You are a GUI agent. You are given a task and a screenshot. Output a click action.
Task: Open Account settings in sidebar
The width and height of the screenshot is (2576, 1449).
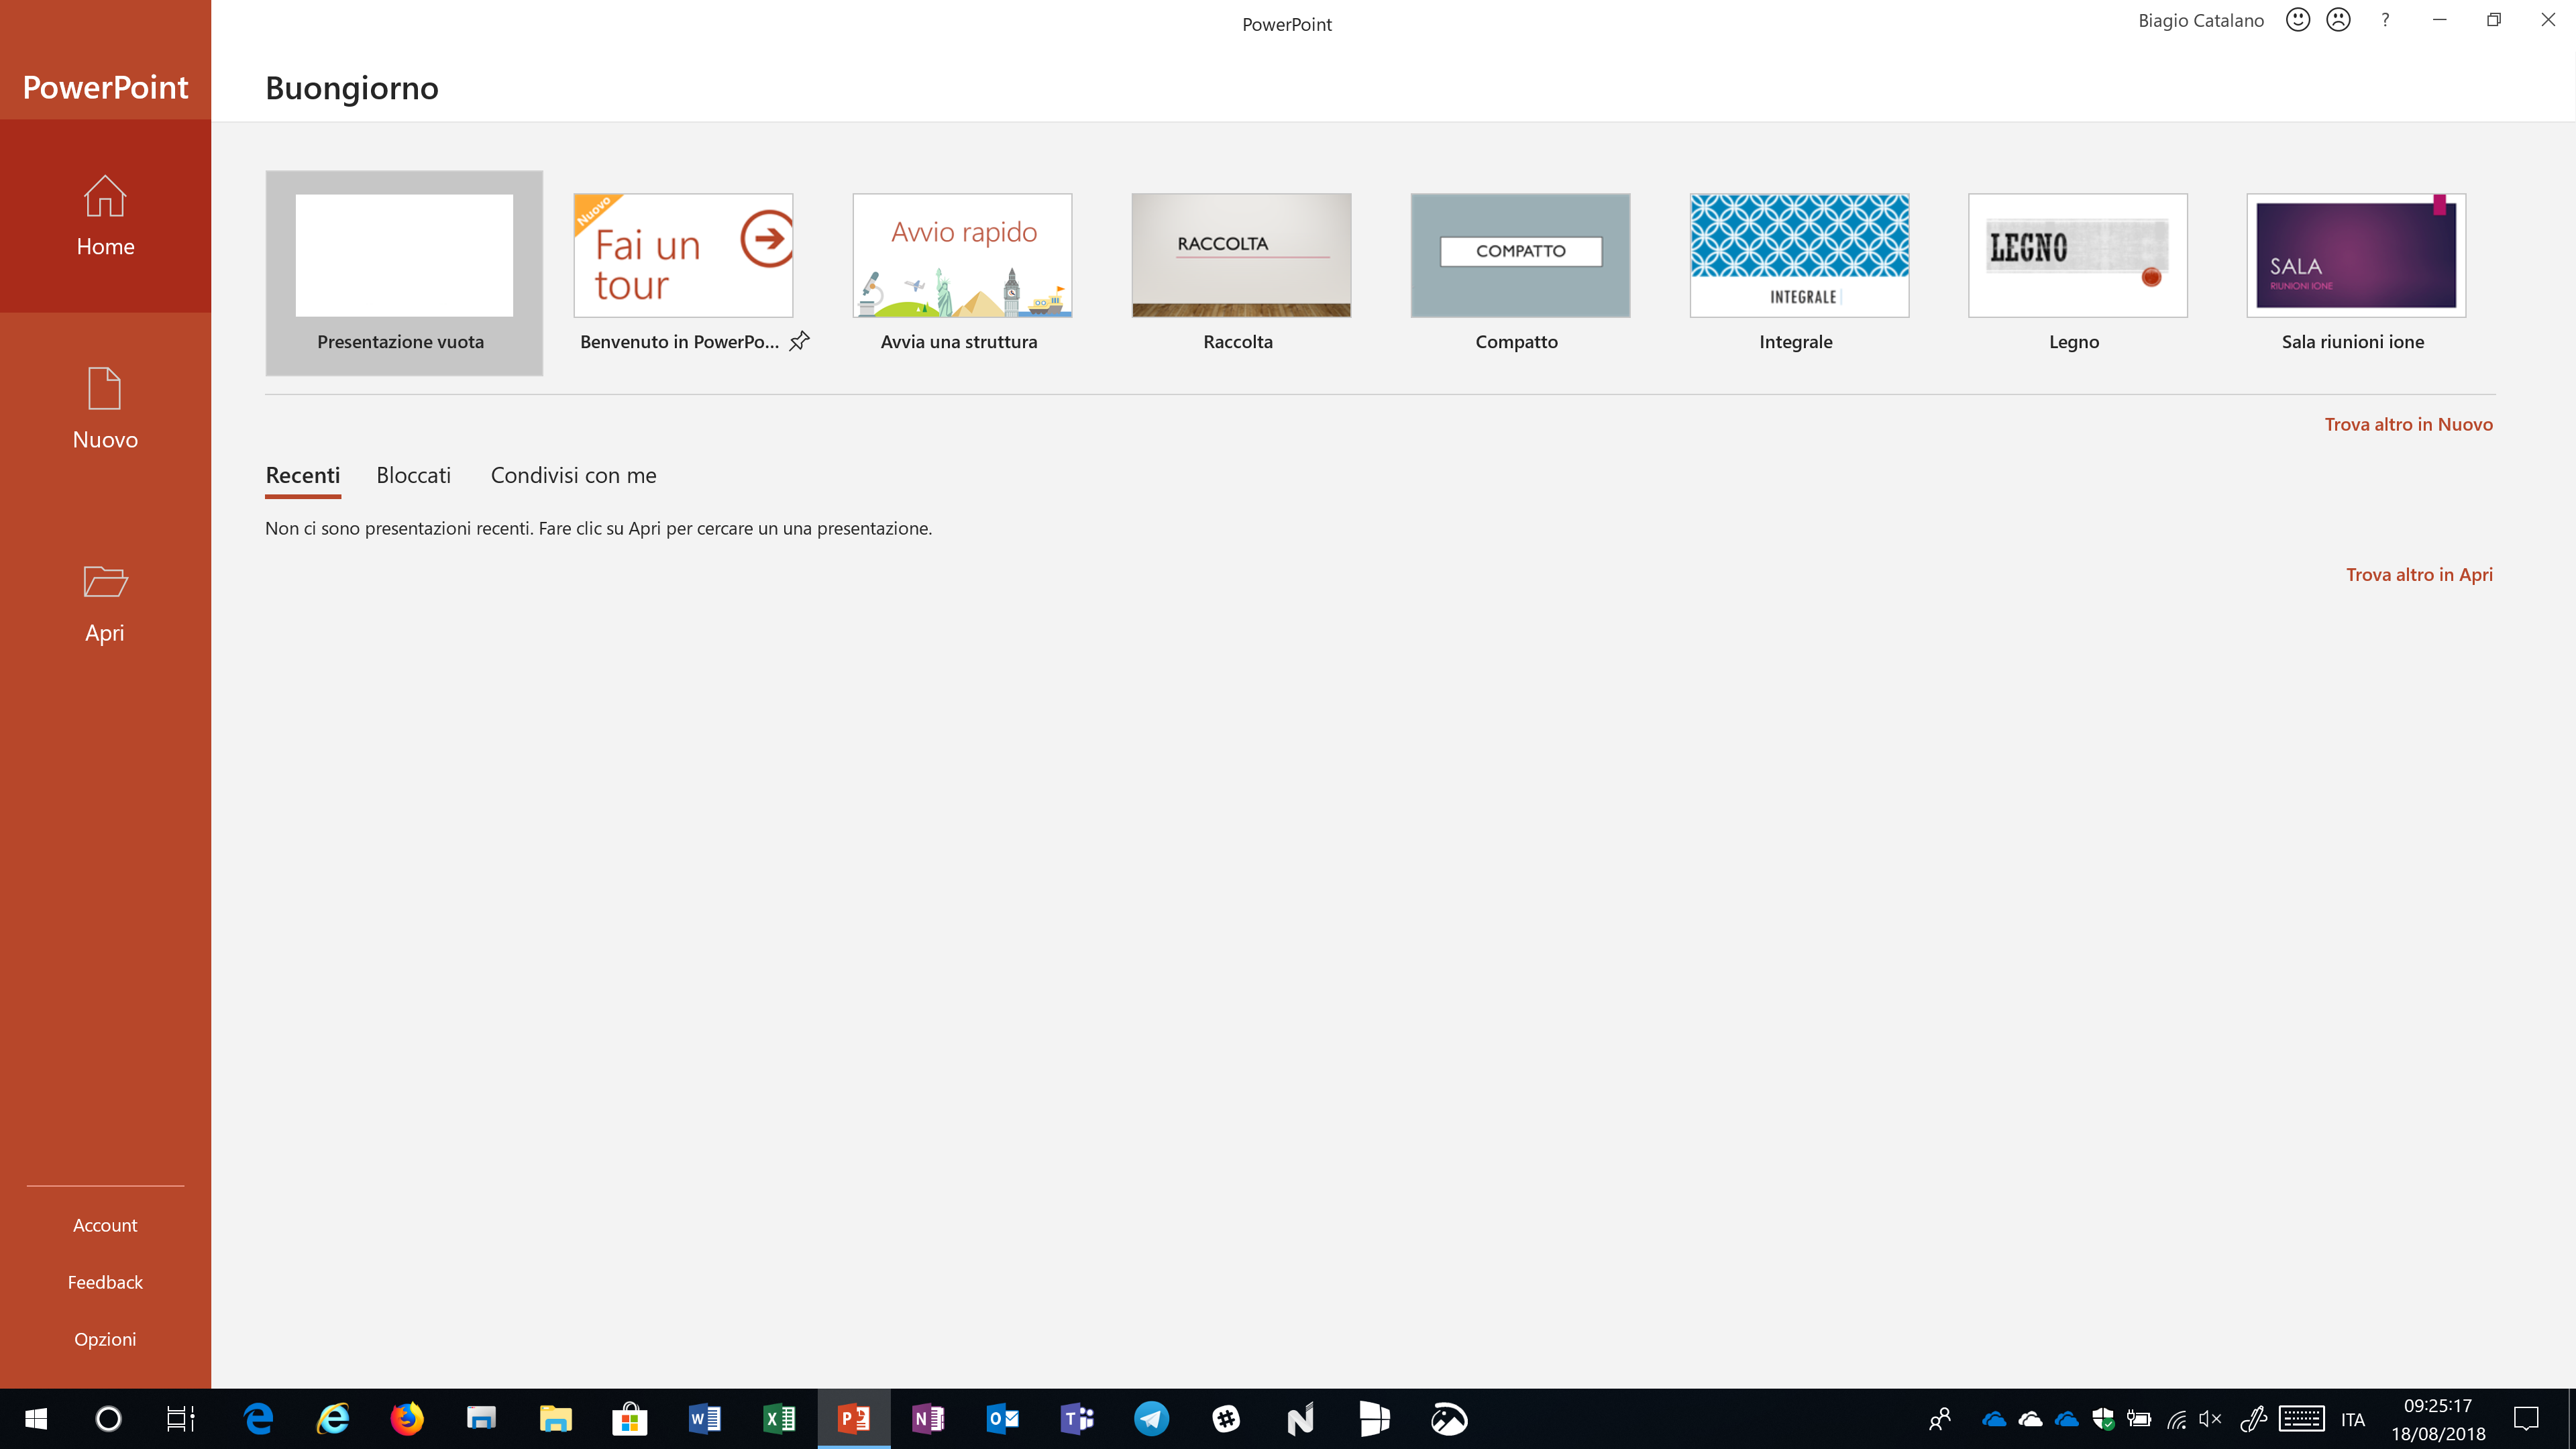point(105,1225)
